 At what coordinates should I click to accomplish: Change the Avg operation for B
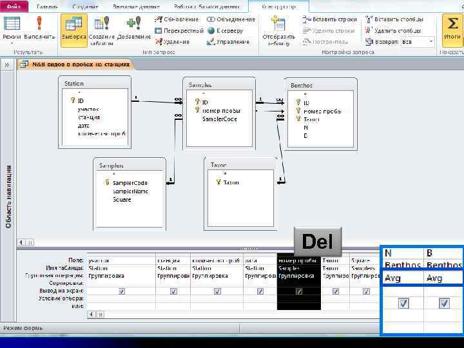(443, 278)
